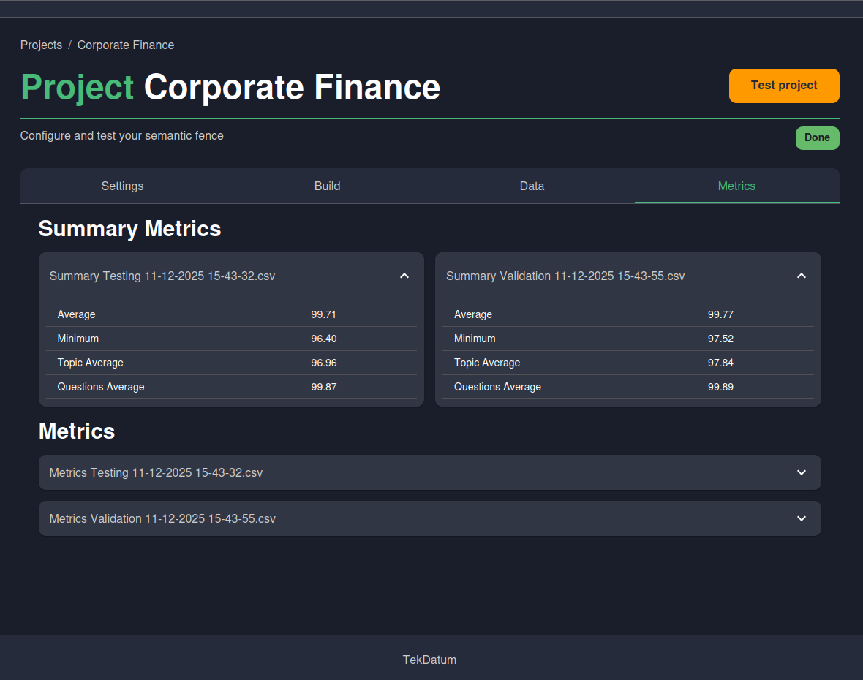
Task: Click the Questions Average value 99.89
Action: pos(720,387)
